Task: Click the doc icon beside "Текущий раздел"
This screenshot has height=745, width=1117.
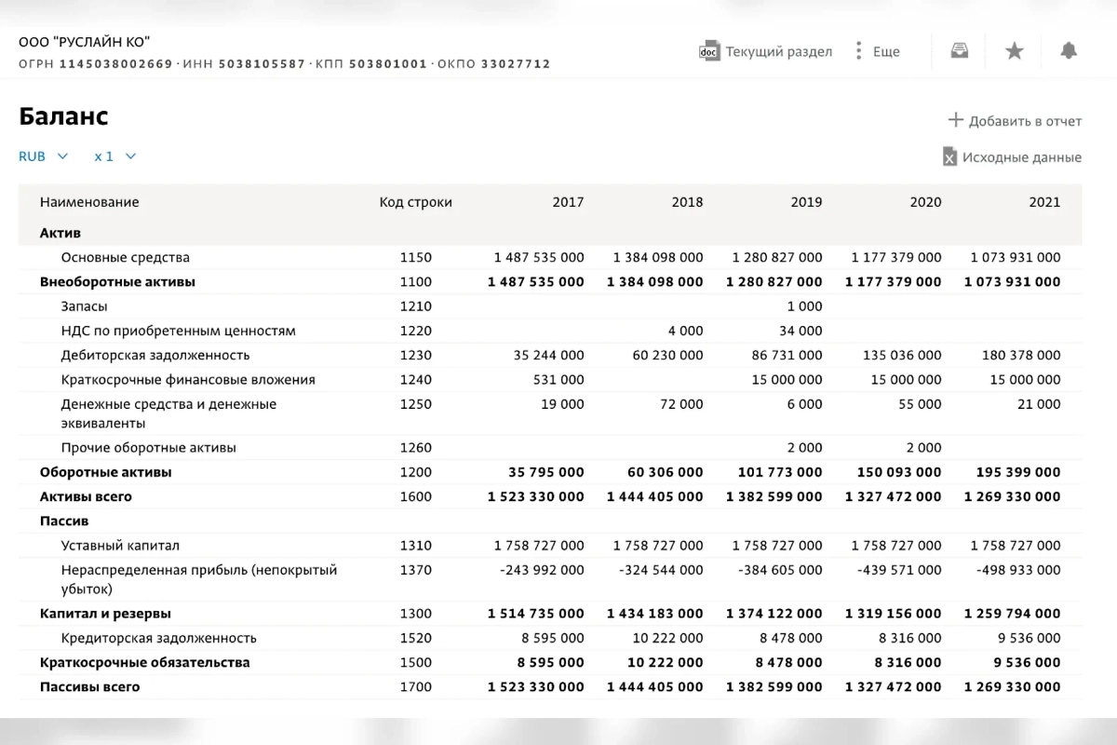Action: click(x=709, y=51)
